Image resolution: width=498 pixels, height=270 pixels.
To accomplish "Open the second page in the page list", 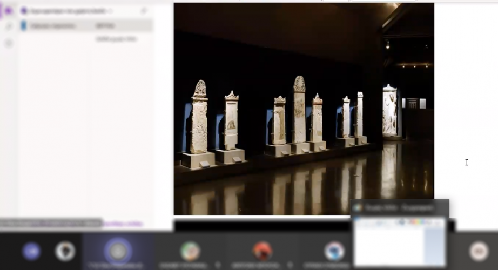I will click(116, 39).
